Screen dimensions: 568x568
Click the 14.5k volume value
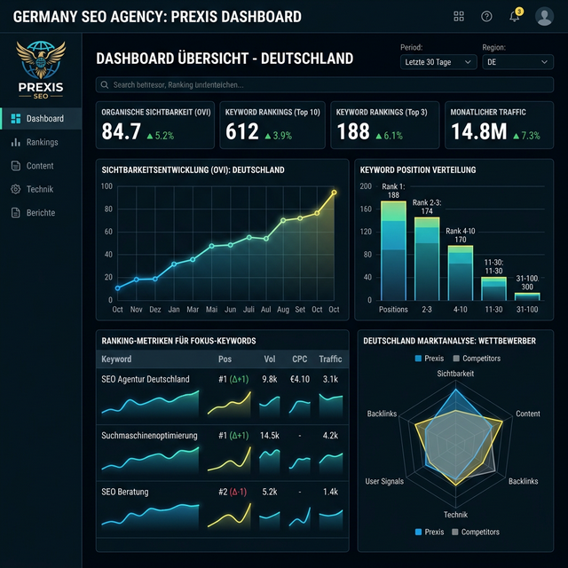click(270, 436)
